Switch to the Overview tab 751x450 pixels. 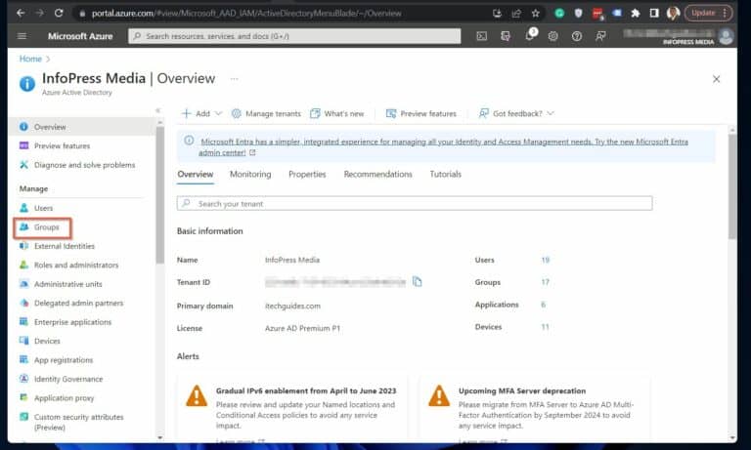click(196, 175)
